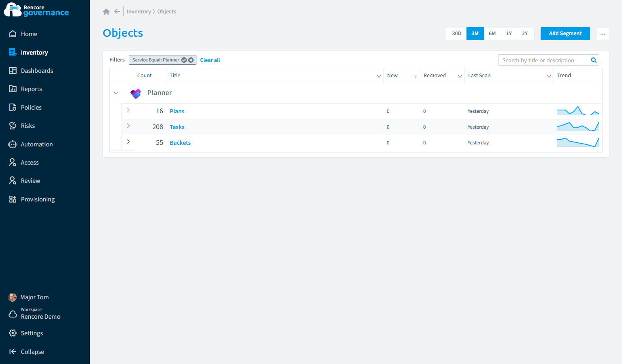The height and width of the screenshot is (364, 622).
Task: Open the Plans link
Action: (177, 111)
